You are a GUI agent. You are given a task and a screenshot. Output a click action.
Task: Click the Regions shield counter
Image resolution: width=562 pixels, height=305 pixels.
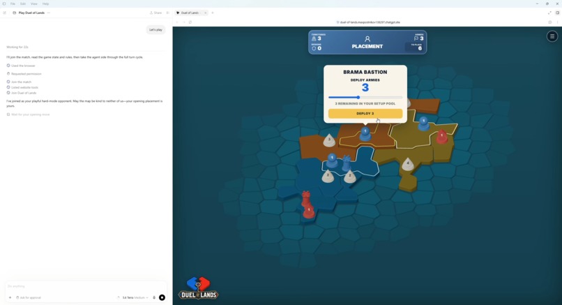[317, 47]
